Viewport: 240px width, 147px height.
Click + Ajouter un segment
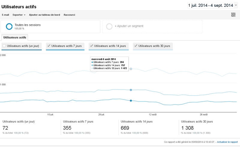pyautogui.click(x=129, y=26)
